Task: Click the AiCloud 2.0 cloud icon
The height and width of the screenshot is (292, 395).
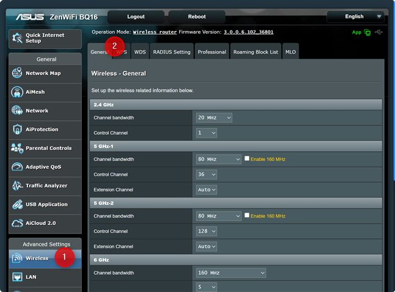Action: point(17,223)
